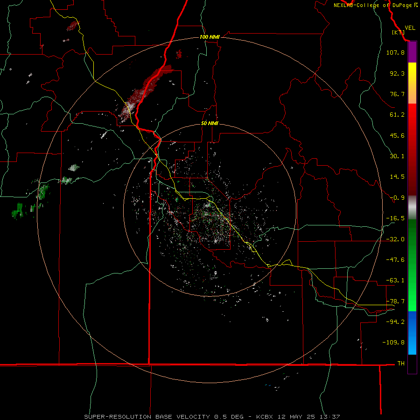The width and height of the screenshot is (420, 420).
Task: Click the 14.5 velocity scale value
Action: click(x=397, y=177)
